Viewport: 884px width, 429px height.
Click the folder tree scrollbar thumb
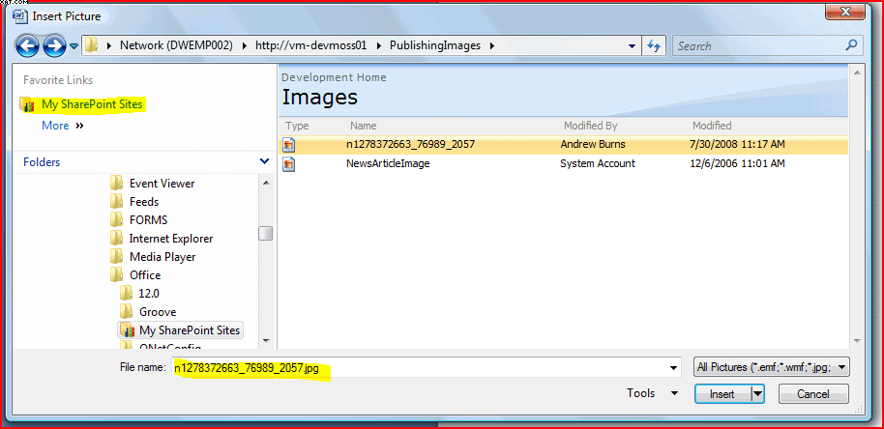pos(265,233)
